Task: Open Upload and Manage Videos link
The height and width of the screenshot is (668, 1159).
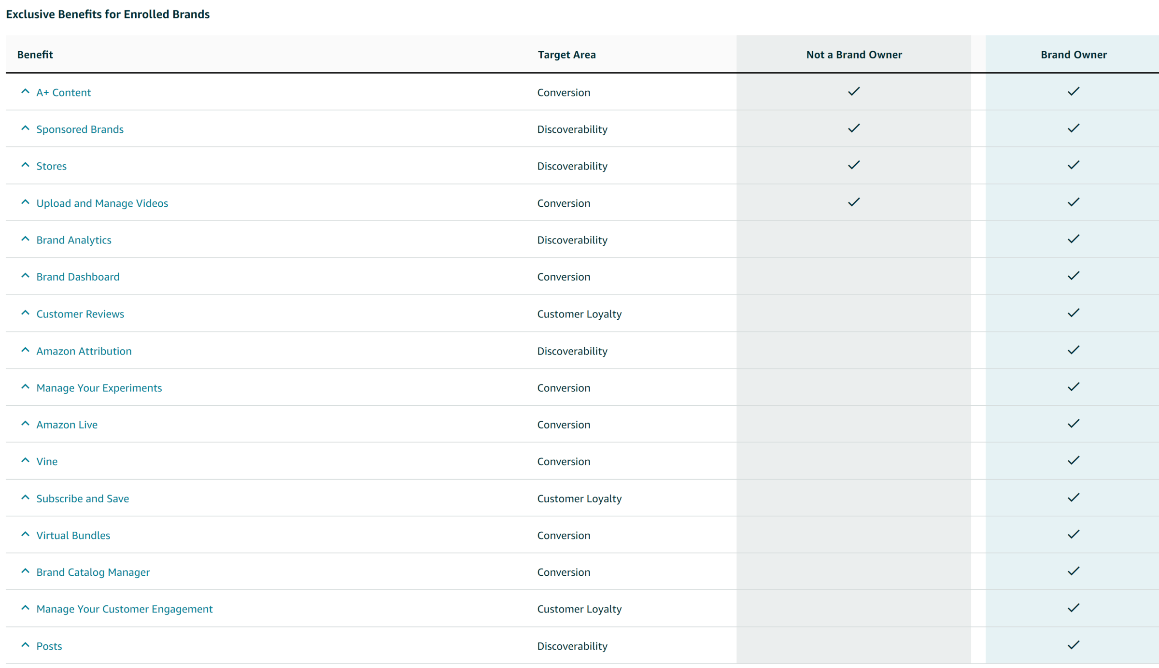Action: coord(102,203)
